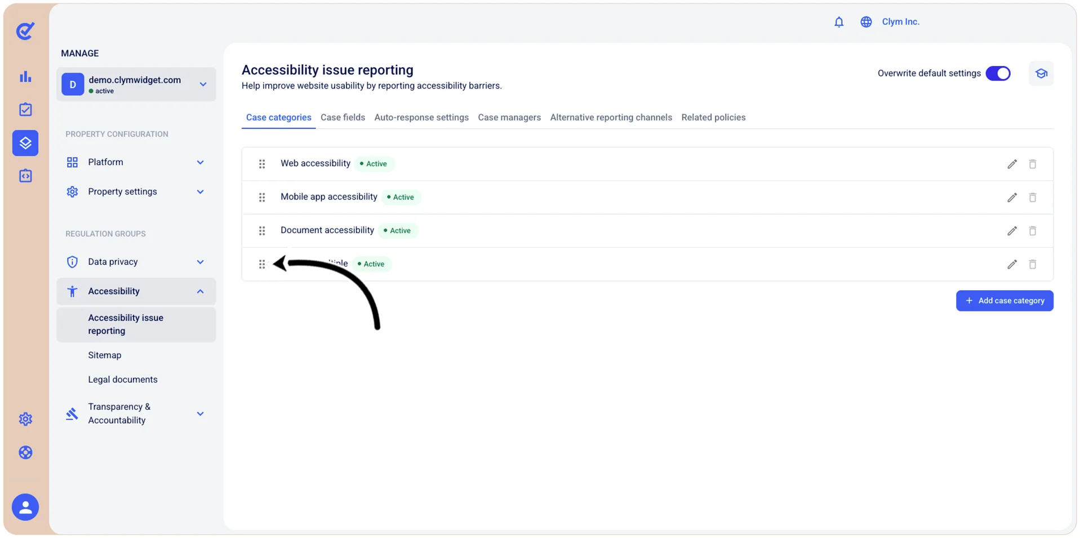Open the gear settings sidebar icon

point(25,419)
